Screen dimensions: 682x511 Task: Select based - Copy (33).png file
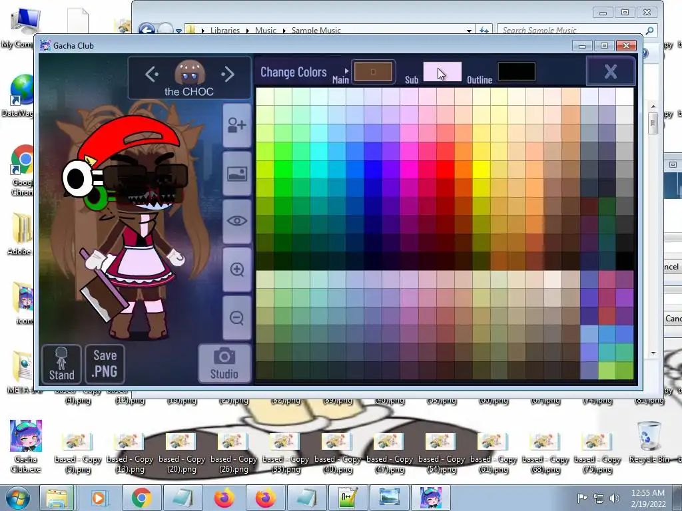pyautogui.click(x=286, y=452)
